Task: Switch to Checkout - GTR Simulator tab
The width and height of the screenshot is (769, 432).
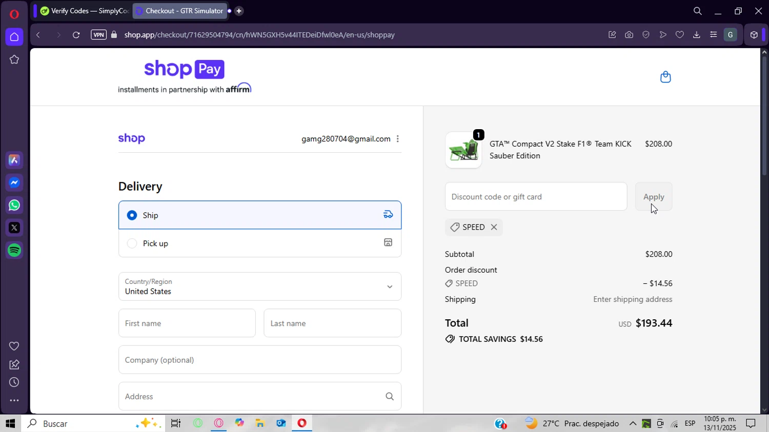Action: 180,11
